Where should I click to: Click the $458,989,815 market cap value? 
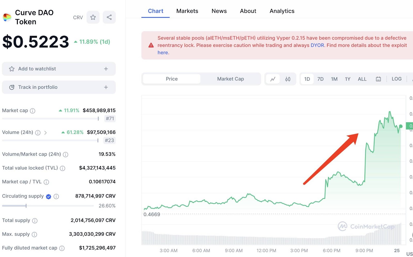point(99,111)
